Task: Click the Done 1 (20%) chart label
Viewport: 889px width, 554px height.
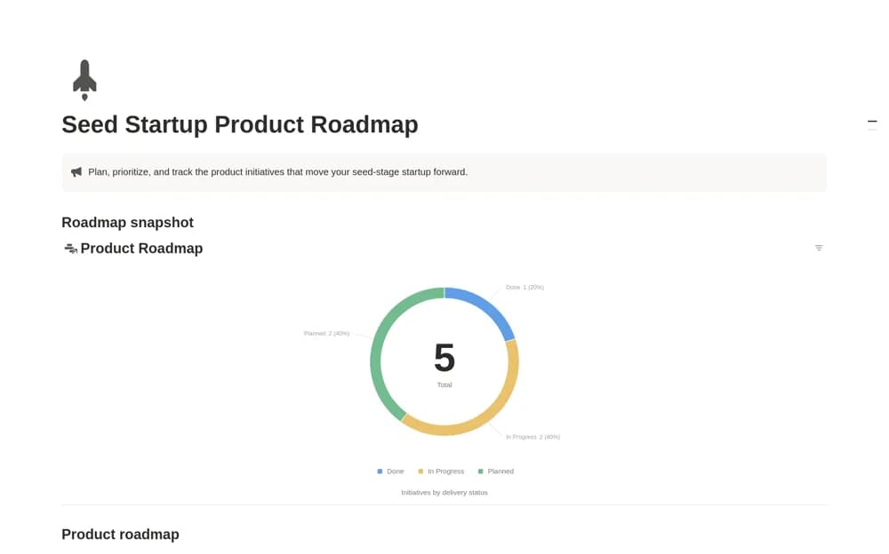Action: [525, 288]
